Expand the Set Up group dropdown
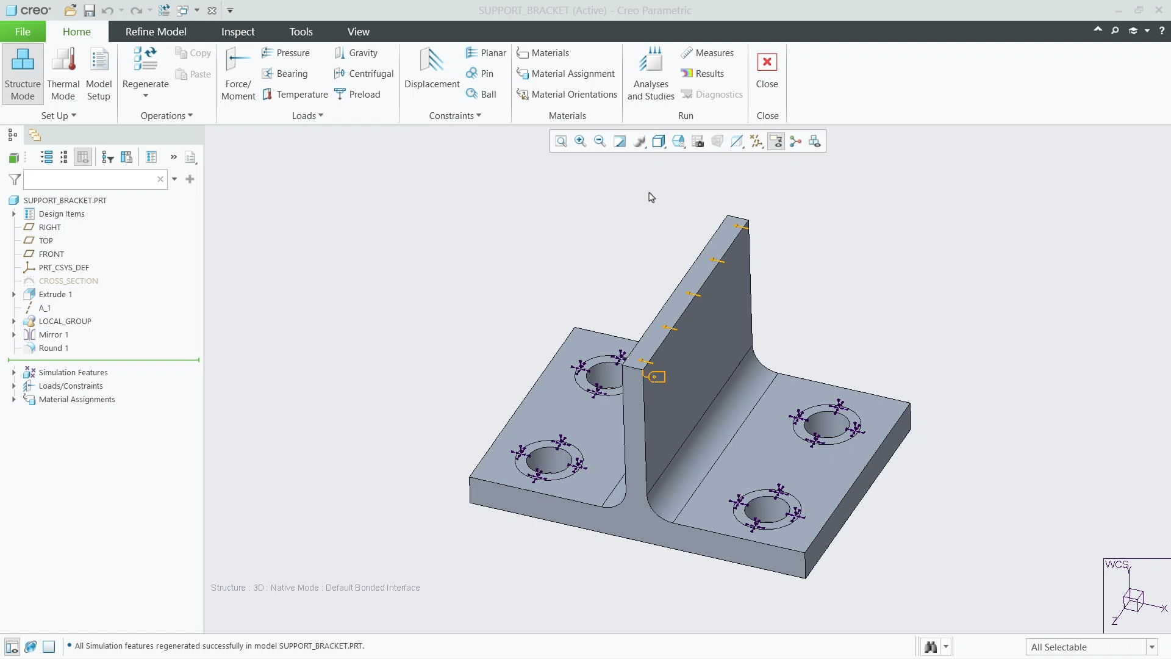Image resolution: width=1171 pixels, height=659 pixels. [x=59, y=116]
